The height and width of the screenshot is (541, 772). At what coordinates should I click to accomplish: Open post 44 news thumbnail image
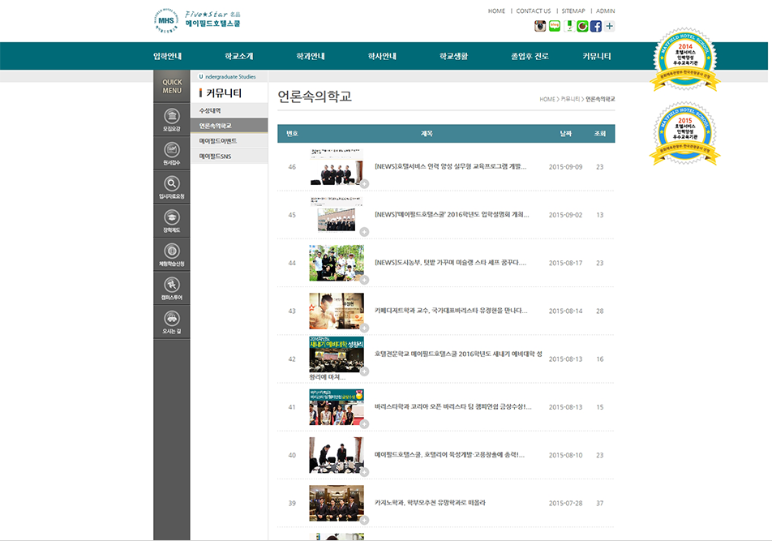click(x=336, y=263)
